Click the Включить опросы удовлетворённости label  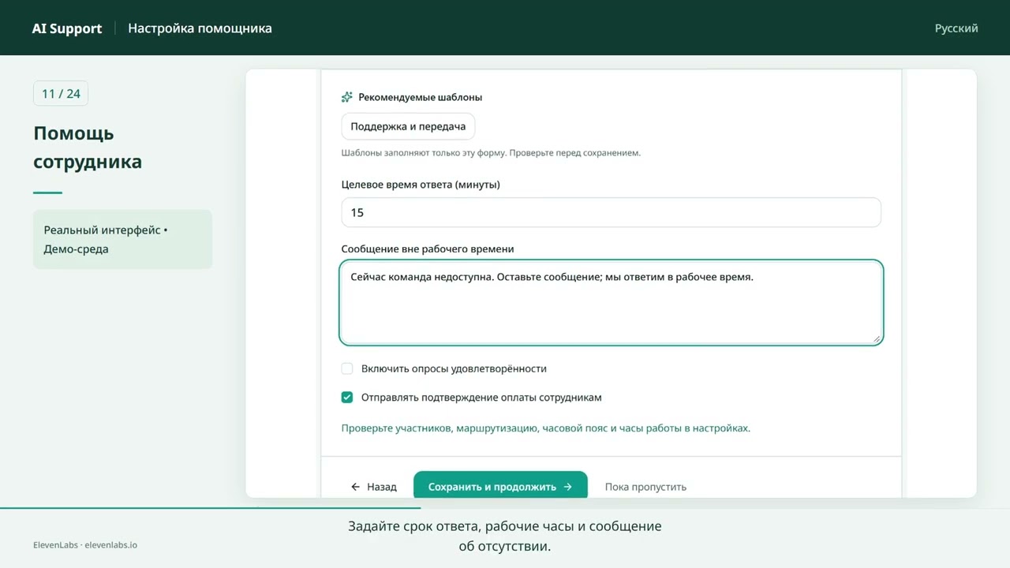(454, 368)
